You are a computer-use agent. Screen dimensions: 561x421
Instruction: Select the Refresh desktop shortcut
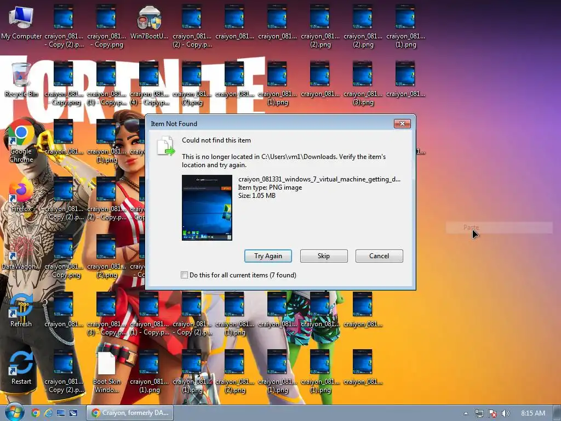pos(21,311)
